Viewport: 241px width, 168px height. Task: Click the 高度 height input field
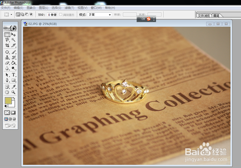[155, 14]
